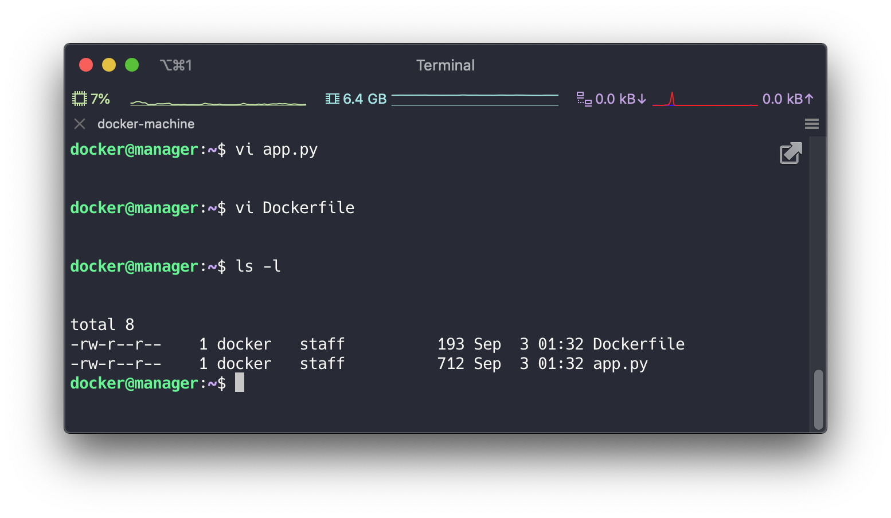This screenshot has width=891, height=518.
Task: Click the pop-out share icon in terminal
Action: click(x=791, y=153)
